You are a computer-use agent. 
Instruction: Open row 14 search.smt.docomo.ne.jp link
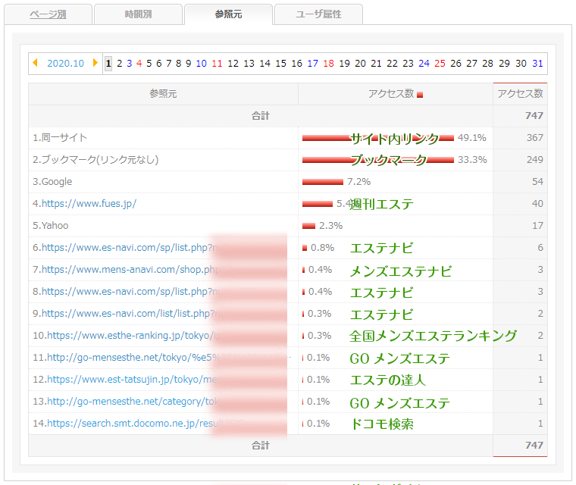coord(133,424)
